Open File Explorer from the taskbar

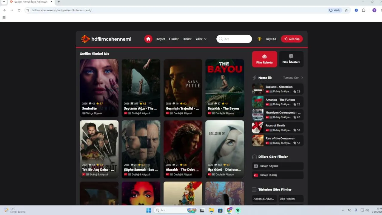point(211,210)
